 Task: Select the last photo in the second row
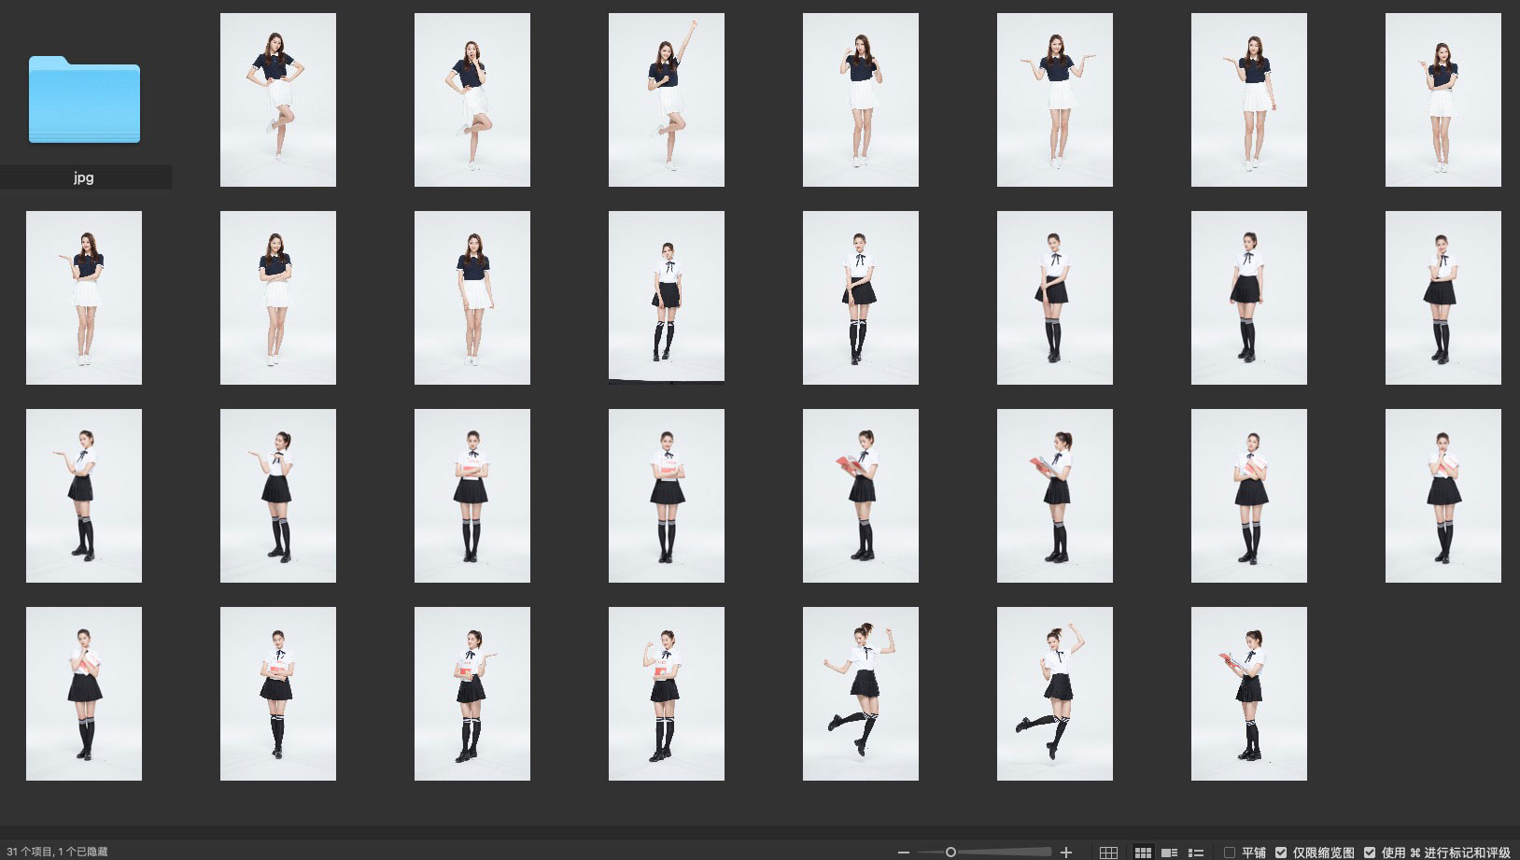tap(1443, 298)
